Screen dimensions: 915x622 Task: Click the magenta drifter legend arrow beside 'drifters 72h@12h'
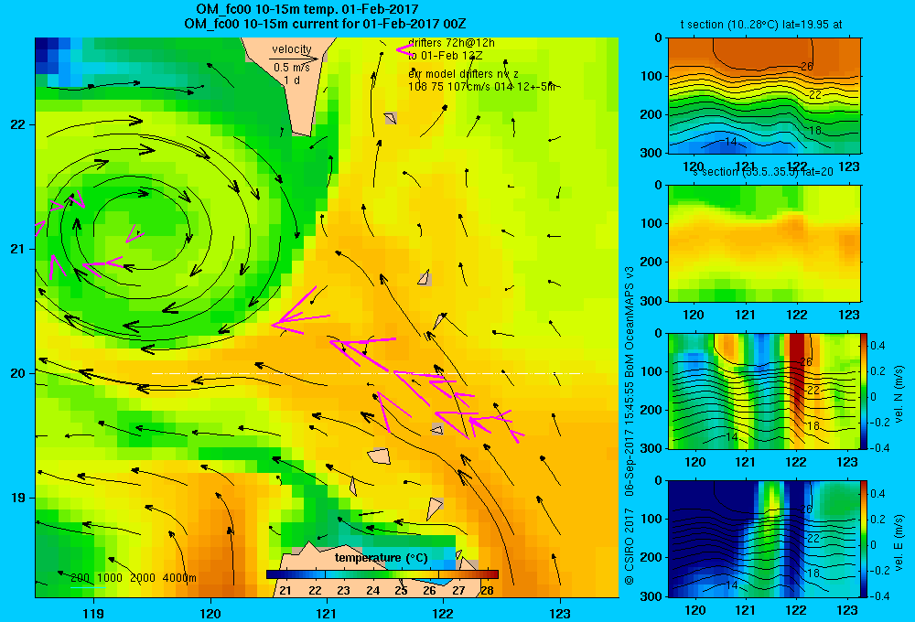click(x=405, y=50)
